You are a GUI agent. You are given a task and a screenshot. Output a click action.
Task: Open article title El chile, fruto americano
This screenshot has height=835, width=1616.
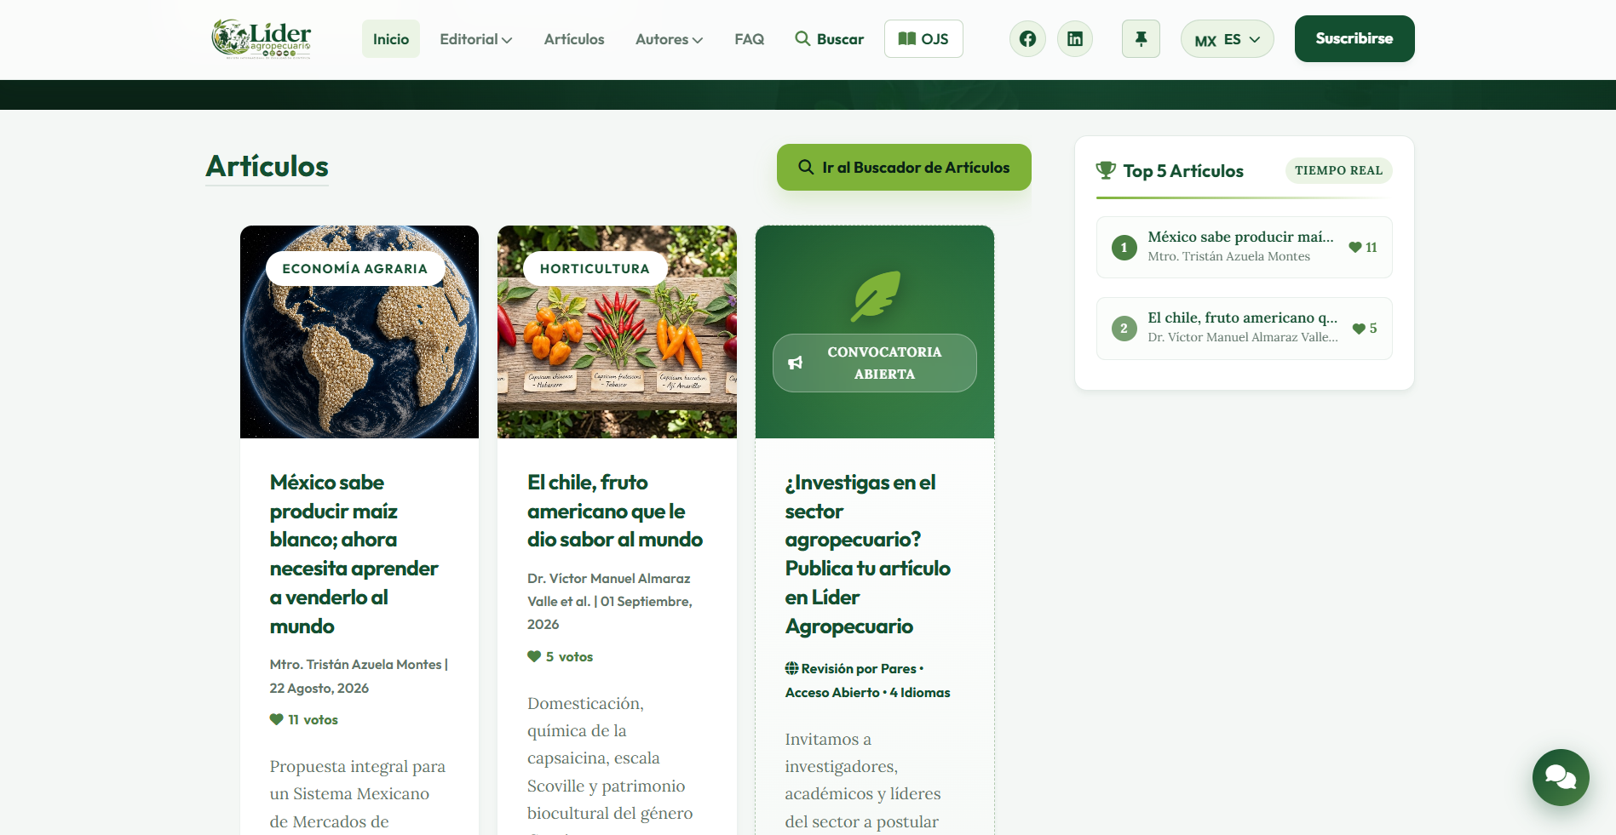[x=615, y=511]
